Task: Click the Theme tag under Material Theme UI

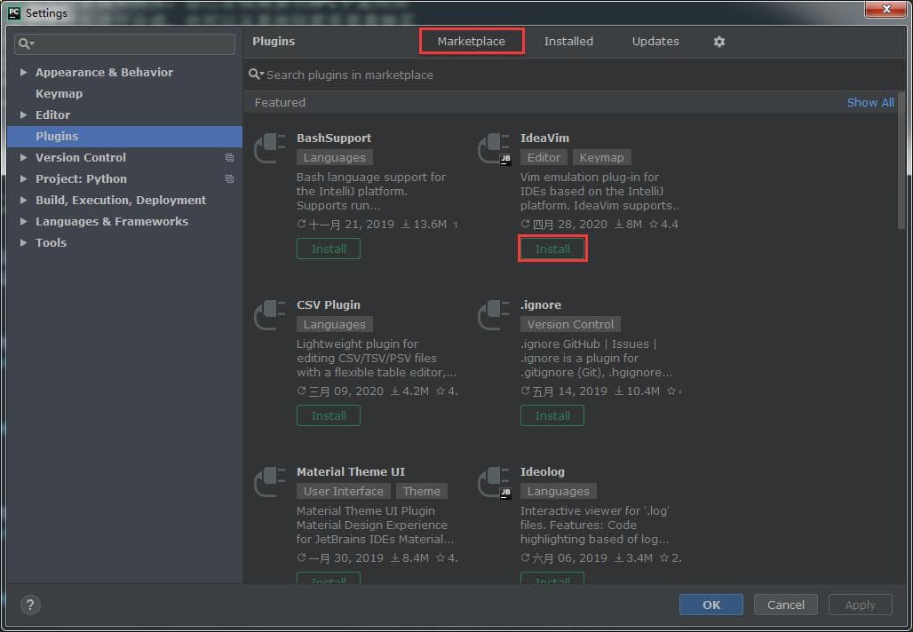Action: click(x=422, y=491)
